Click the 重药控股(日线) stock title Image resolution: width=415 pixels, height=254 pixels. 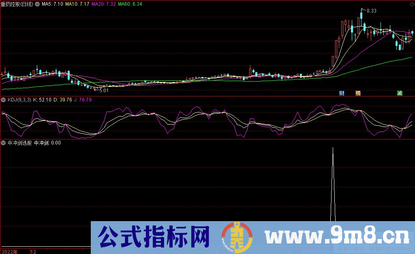point(17,4)
